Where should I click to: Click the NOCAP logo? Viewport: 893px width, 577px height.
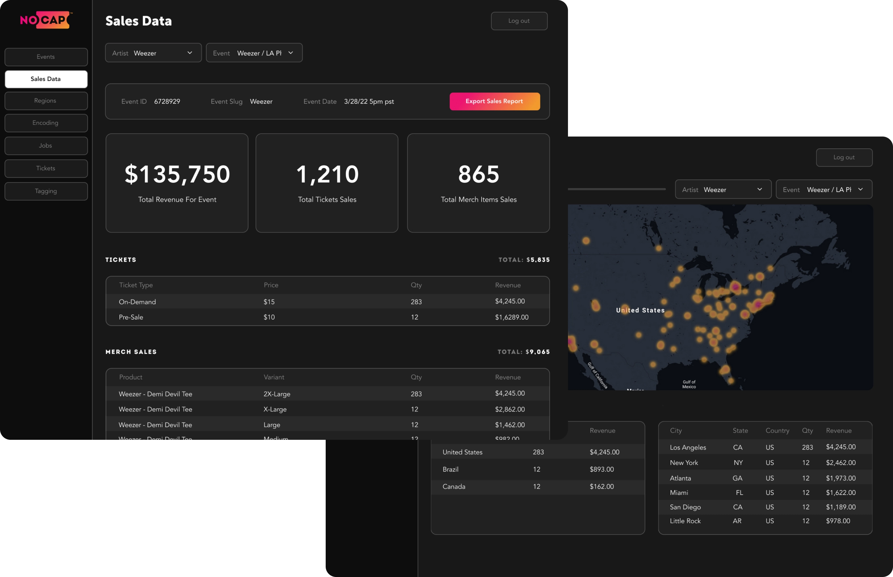45,20
